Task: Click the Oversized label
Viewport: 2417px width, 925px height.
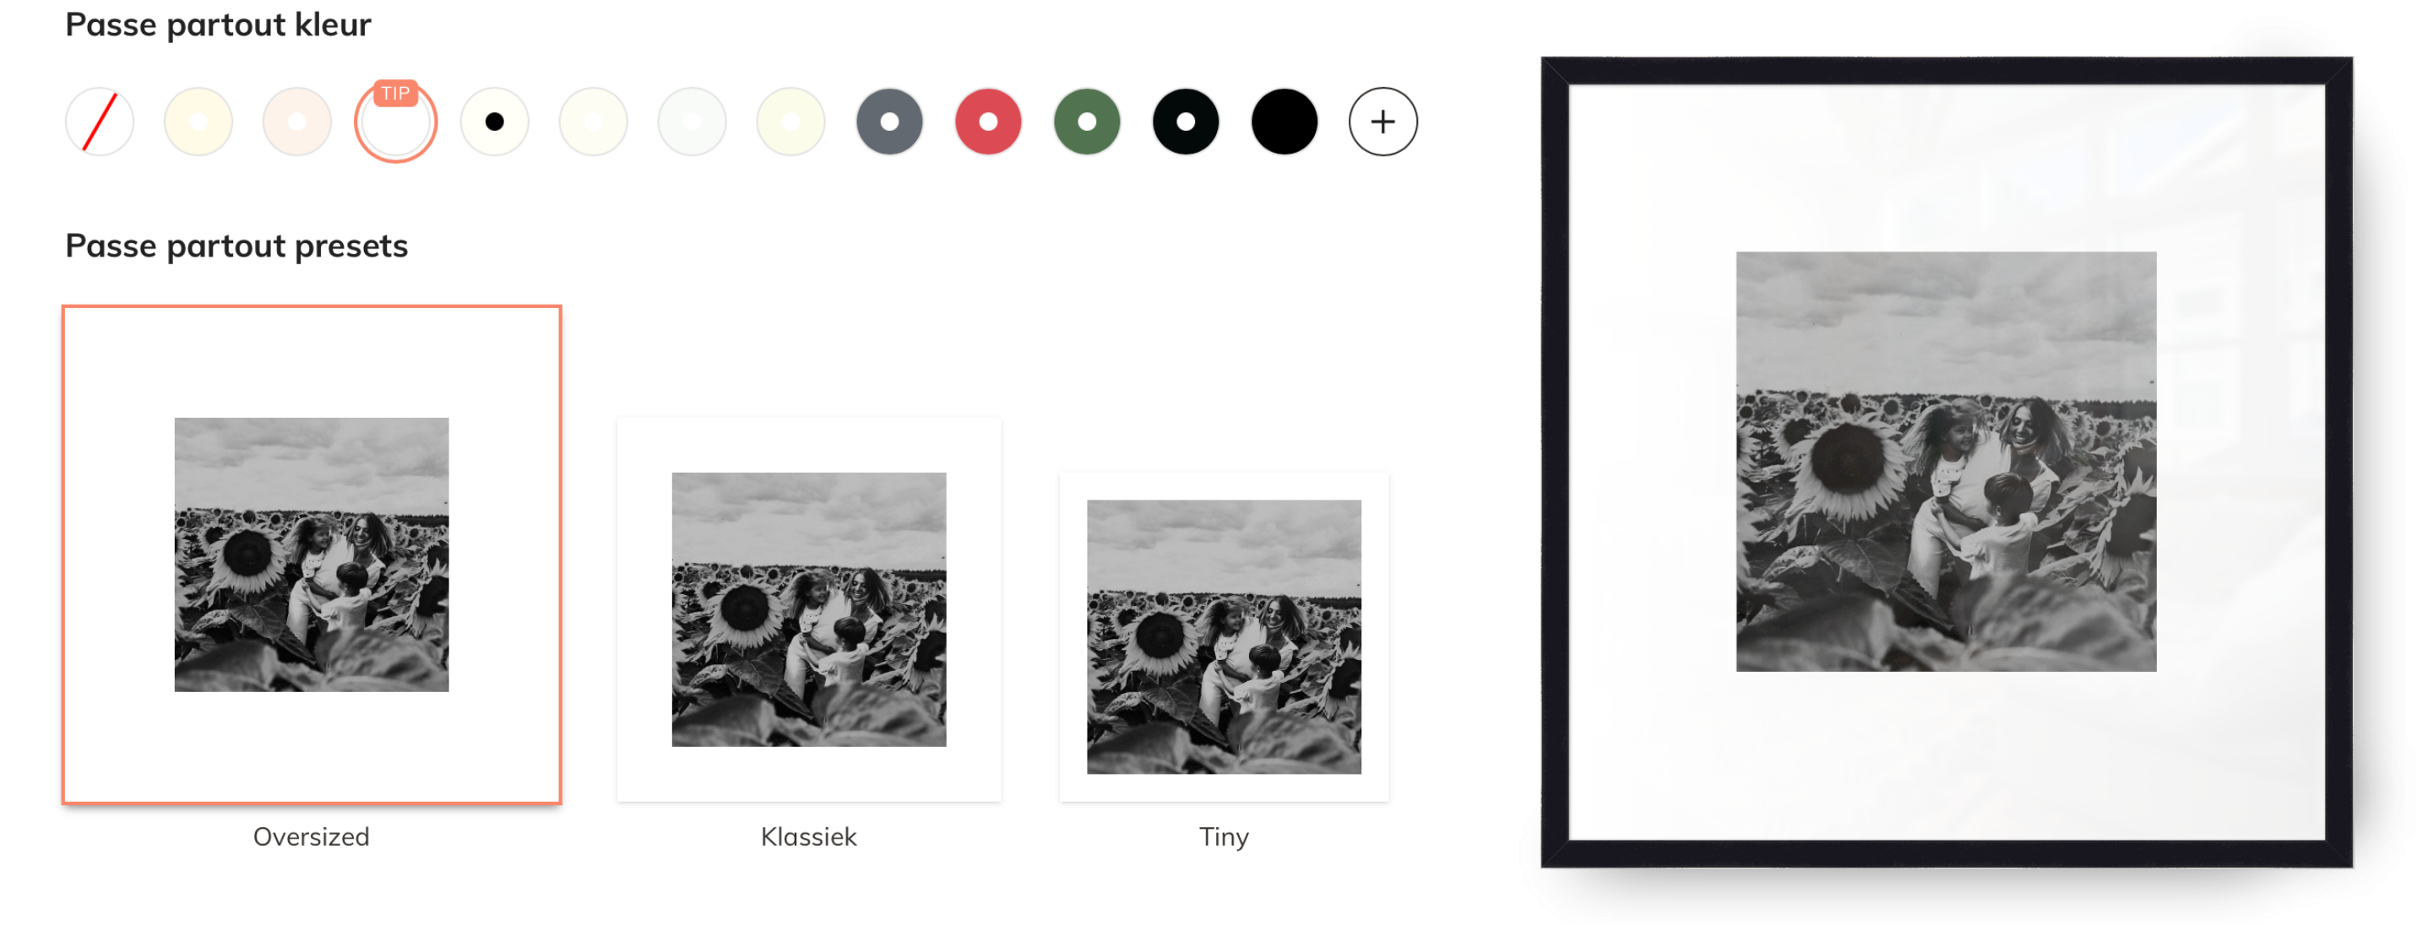Action: (312, 837)
